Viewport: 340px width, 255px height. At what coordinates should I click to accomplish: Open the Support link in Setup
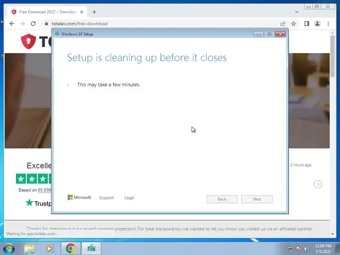pyautogui.click(x=107, y=198)
